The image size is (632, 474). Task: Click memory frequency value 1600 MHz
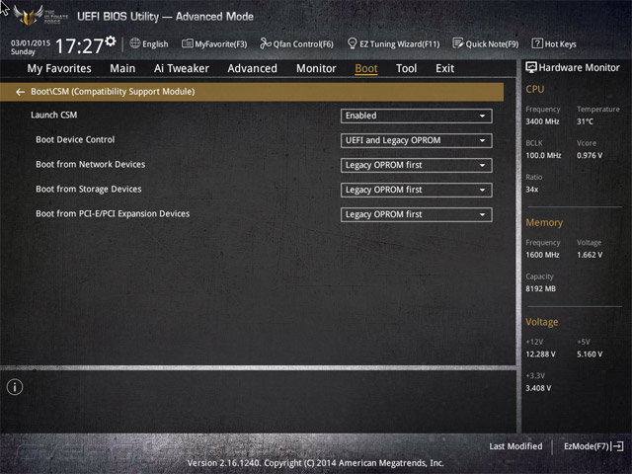[542, 255]
